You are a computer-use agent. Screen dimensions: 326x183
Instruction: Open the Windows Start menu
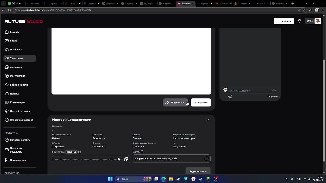111,179
